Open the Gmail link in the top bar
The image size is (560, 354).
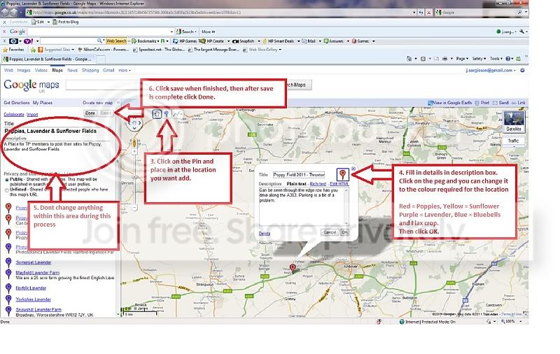pyautogui.click(x=108, y=70)
